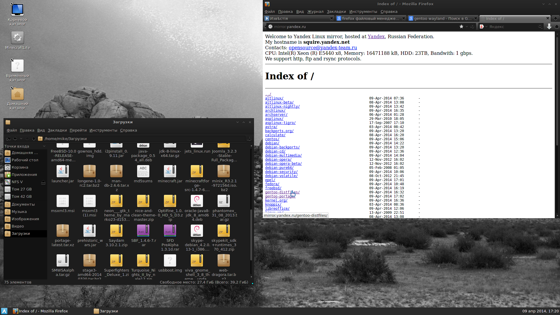This screenshot has height=315, width=560.
Task: Click the opensource@yandex-team.ru email link
Action: 323,48
